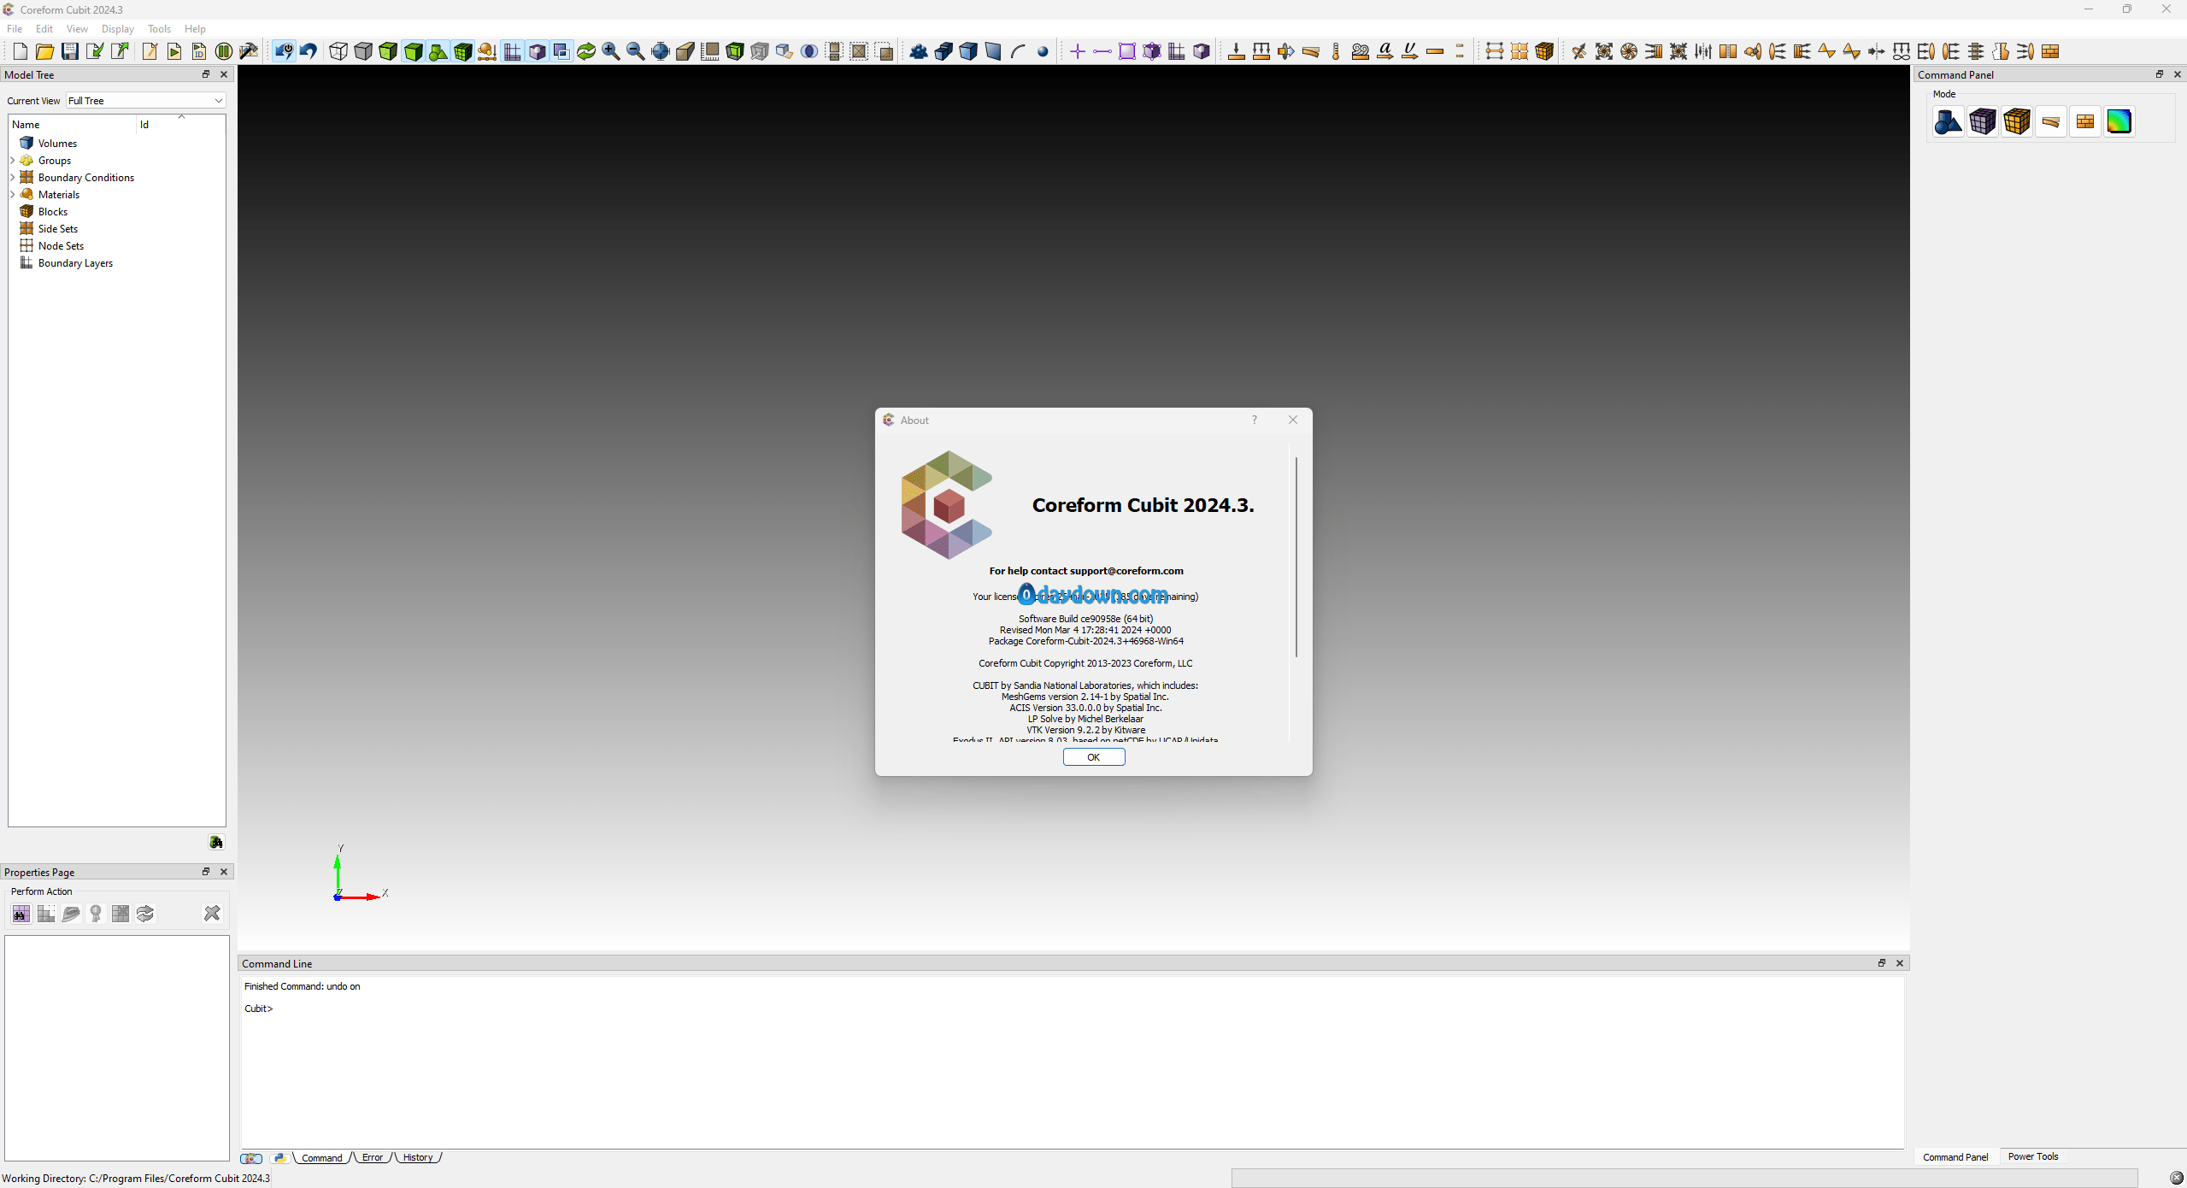Select the purple Mesh mode icon
The width and height of the screenshot is (2187, 1188).
(x=1983, y=121)
